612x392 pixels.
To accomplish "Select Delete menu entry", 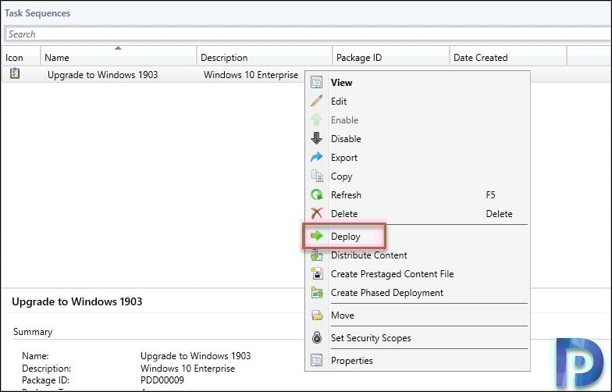I will [417, 214].
